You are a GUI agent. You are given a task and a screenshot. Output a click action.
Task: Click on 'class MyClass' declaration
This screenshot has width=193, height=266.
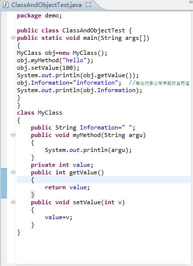tap(39, 113)
